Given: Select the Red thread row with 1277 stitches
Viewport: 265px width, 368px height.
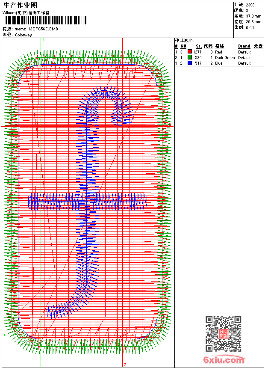Looking at the screenshot, I should pyautogui.click(x=219, y=52).
